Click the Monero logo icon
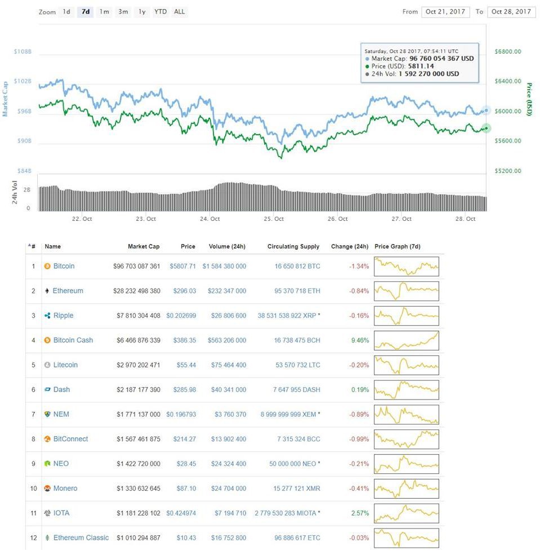The image size is (540, 551). [x=47, y=488]
